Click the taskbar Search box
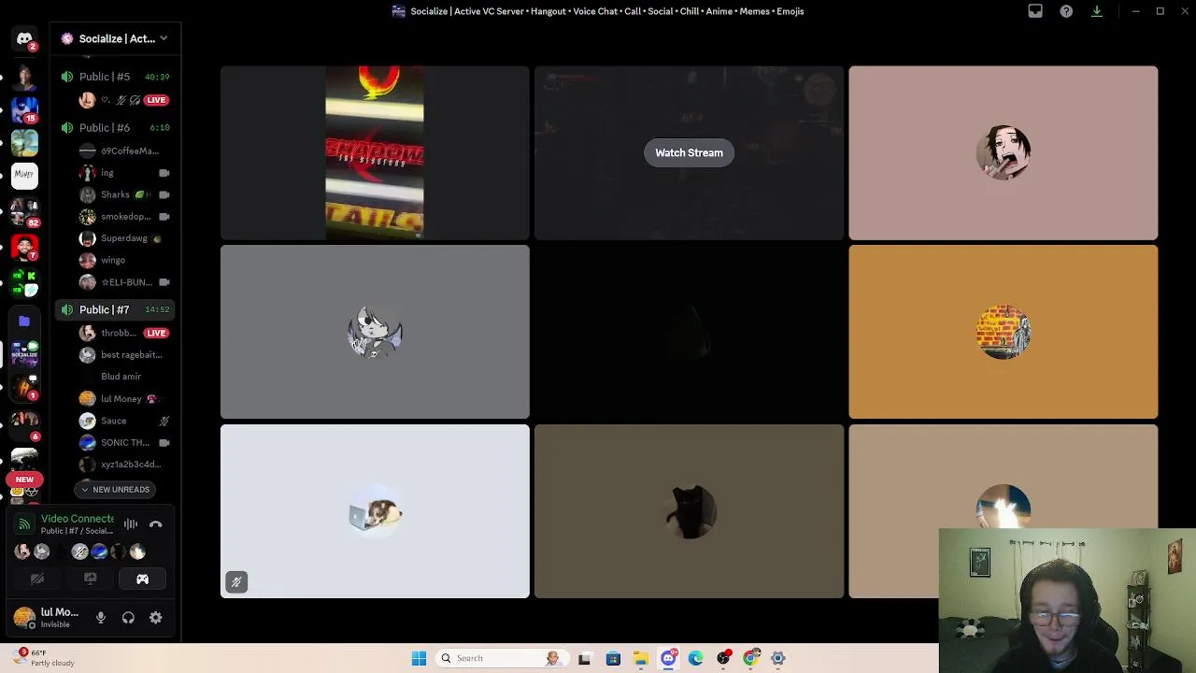The width and height of the screenshot is (1196, 673). (x=502, y=658)
